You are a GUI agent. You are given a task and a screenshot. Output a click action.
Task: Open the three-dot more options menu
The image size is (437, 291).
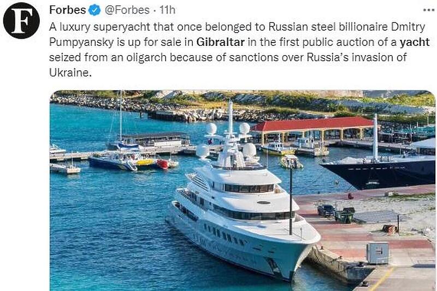point(429,10)
